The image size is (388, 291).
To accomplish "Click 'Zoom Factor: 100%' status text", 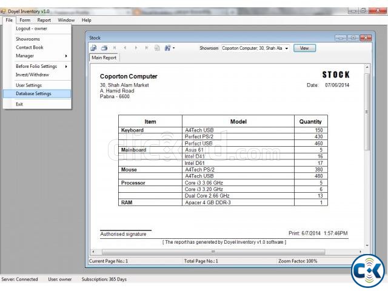I will [298, 261].
